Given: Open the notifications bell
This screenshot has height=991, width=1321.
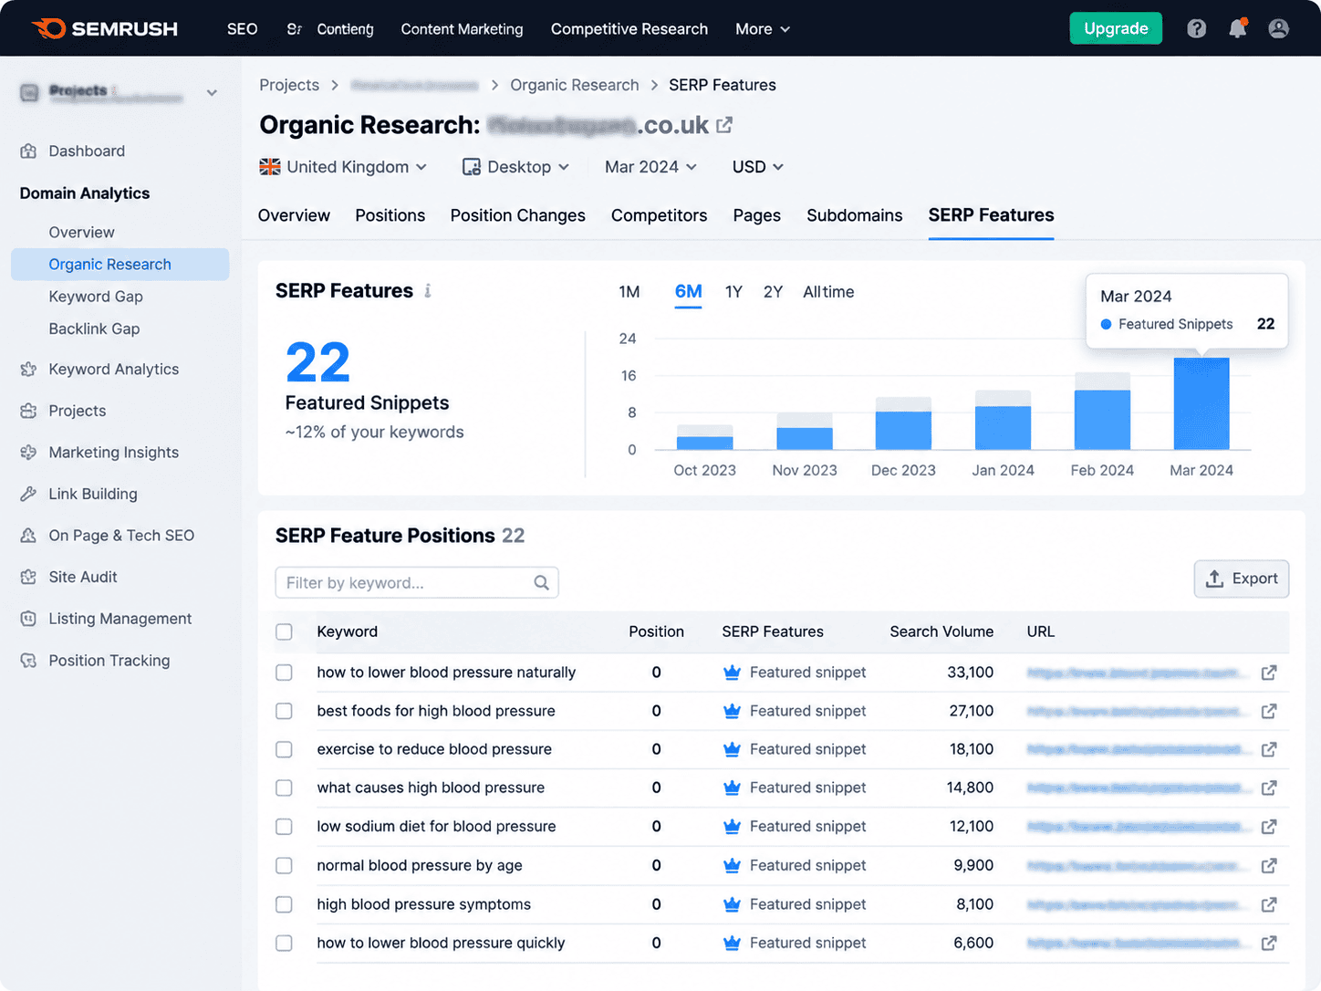Looking at the screenshot, I should [x=1238, y=29].
